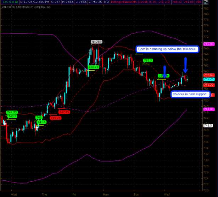The image size is (218, 197).
Task: Click the left blue down arrow
Action: pyautogui.click(x=164, y=70)
